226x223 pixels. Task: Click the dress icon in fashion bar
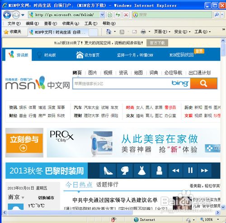pos(141,171)
